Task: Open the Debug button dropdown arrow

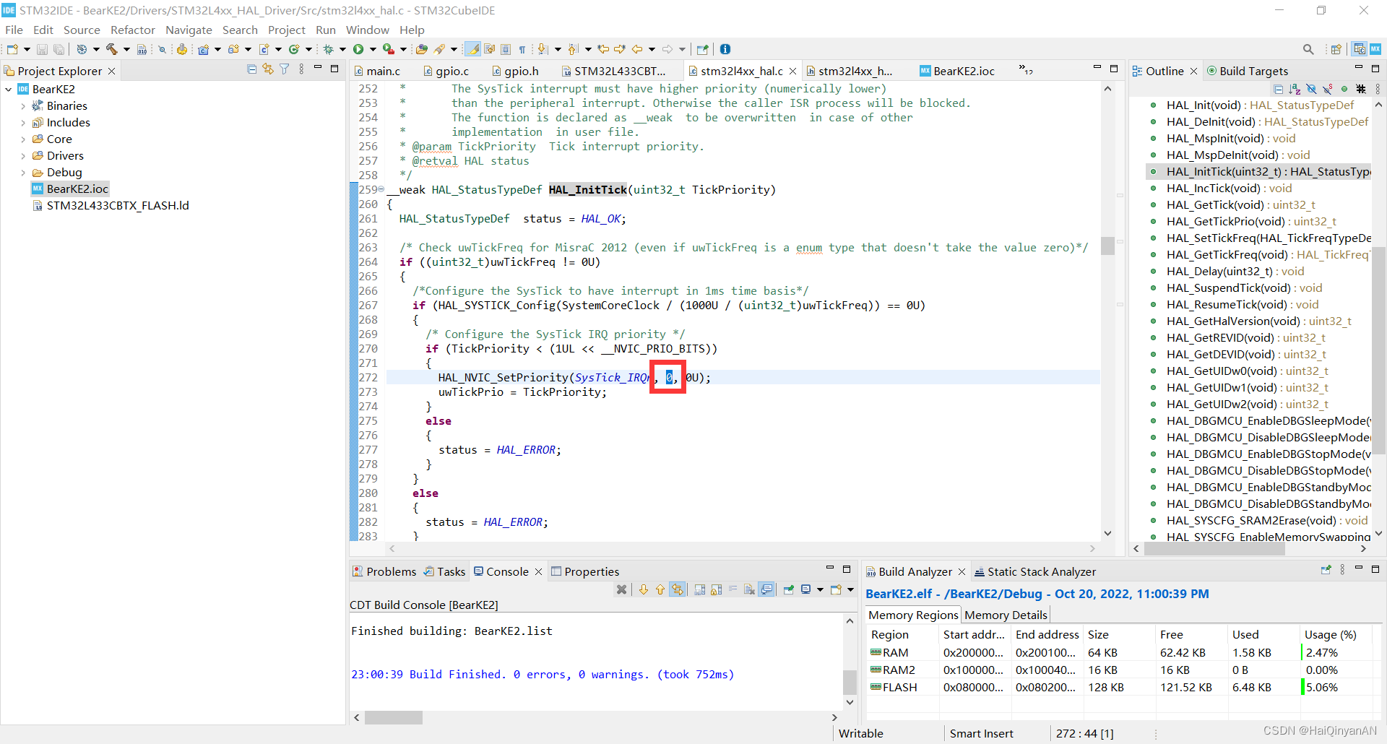Action: 342,49
